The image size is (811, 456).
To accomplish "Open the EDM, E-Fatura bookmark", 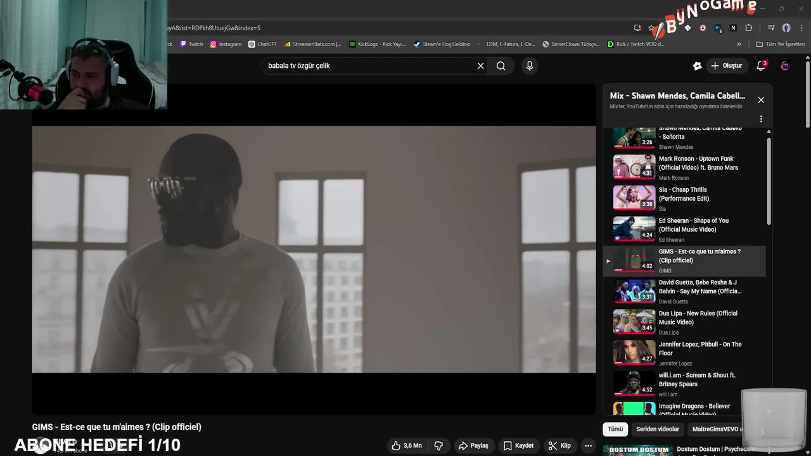I will [x=506, y=44].
